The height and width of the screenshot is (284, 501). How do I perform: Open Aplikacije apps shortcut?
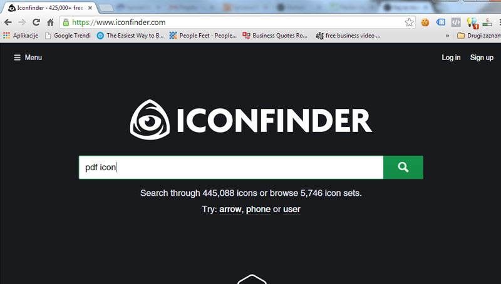(x=21, y=36)
